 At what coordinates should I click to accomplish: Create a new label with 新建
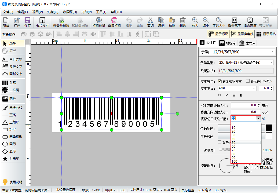coord(6,22)
